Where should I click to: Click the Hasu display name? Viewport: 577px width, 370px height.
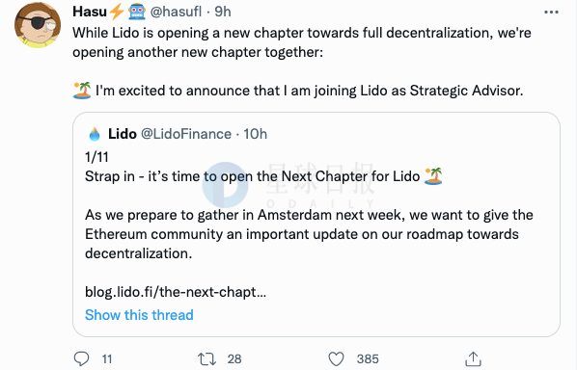tap(90, 12)
